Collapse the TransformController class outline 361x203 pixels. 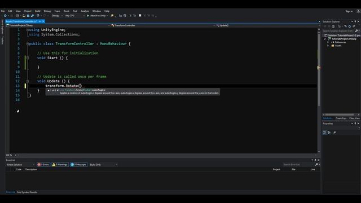pos(28,44)
